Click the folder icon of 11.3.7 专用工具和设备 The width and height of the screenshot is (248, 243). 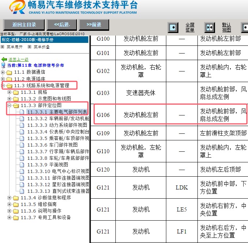point(16,218)
